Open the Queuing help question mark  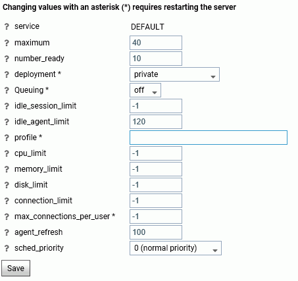[7, 90]
